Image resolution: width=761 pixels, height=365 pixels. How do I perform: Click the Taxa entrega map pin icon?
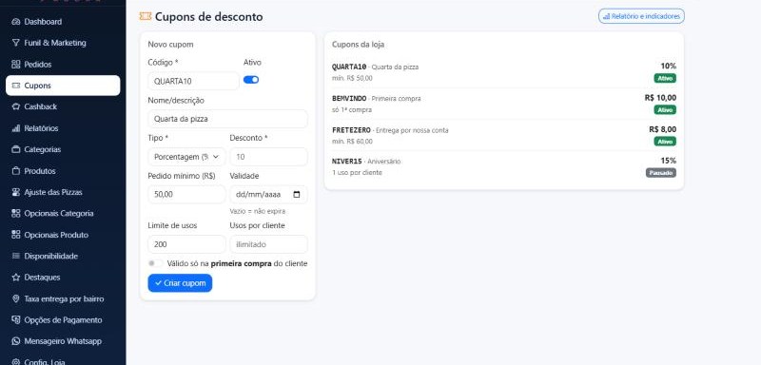click(x=15, y=299)
